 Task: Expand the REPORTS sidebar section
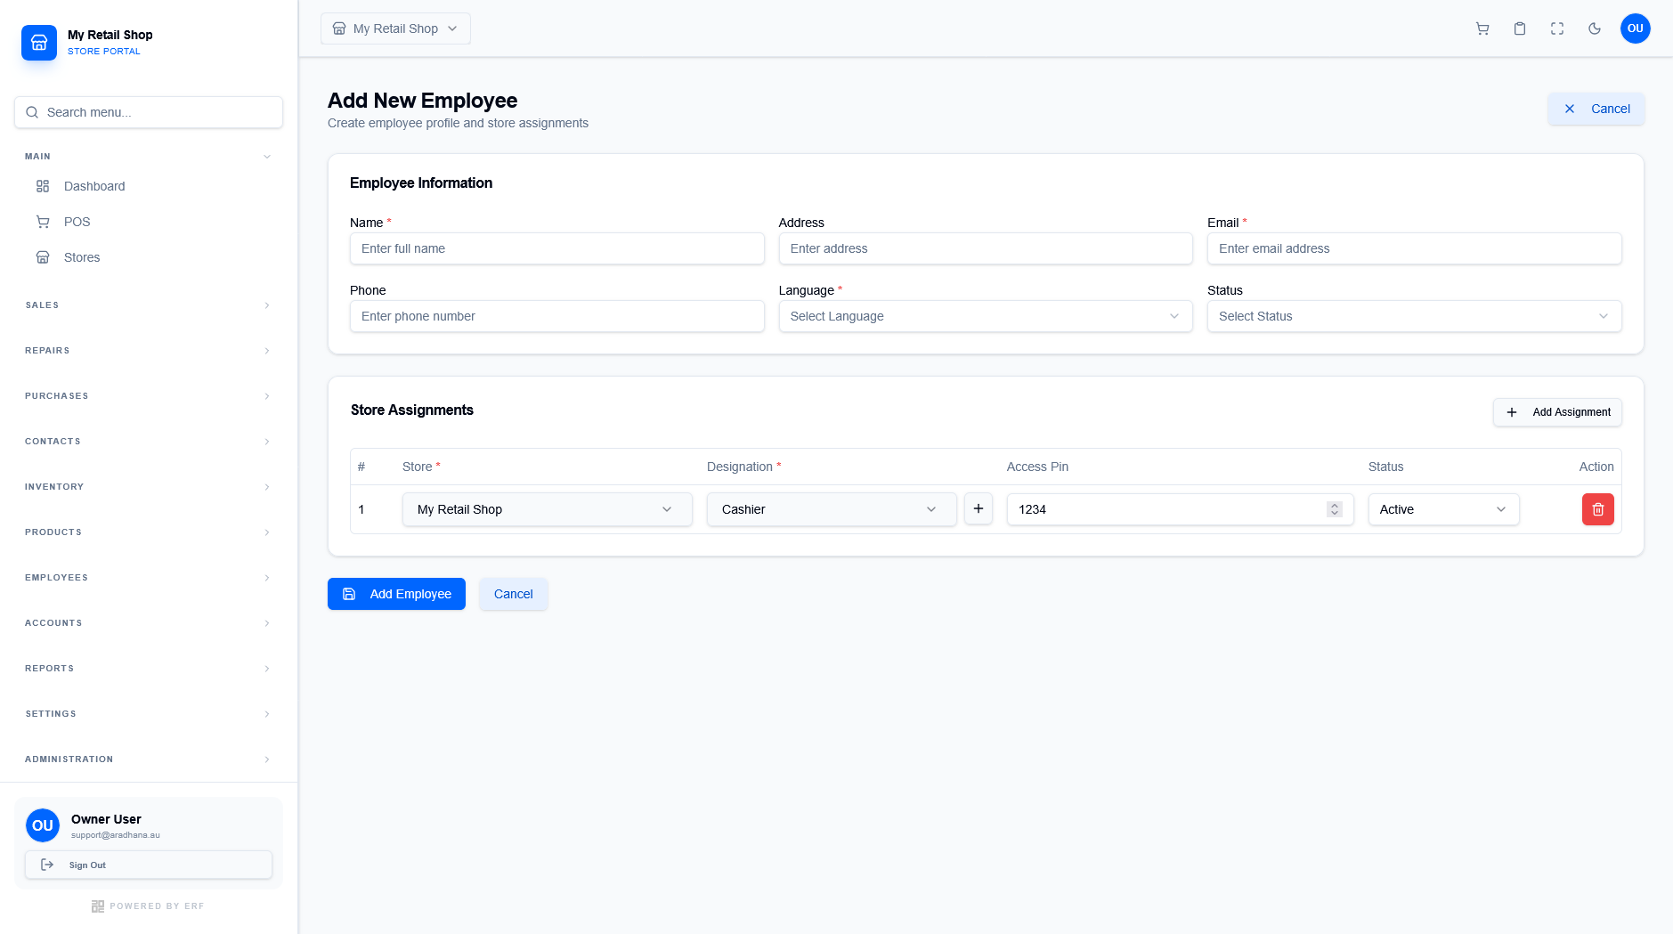(149, 669)
